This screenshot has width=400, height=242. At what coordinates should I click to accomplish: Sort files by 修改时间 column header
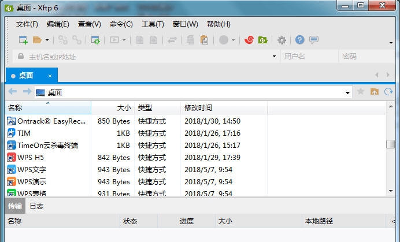click(x=198, y=108)
